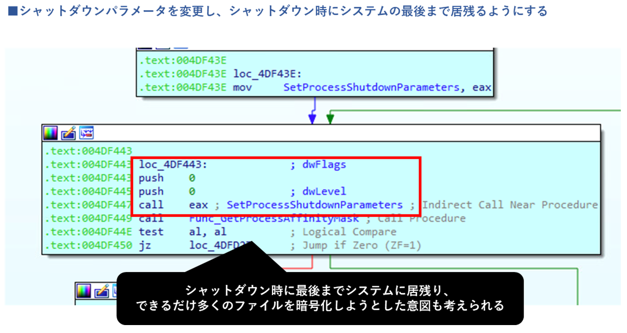The width and height of the screenshot is (627, 333).
Task: Click the 'Logical Compare' comment
Action: 349,232
